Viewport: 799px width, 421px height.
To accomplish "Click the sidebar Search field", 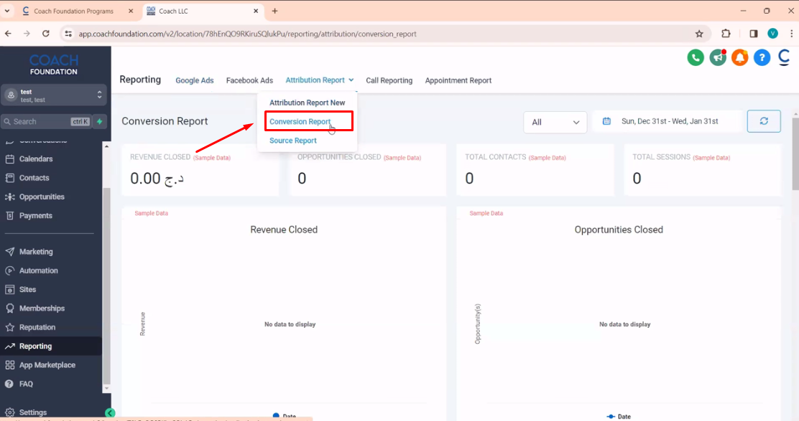I will pos(47,121).
